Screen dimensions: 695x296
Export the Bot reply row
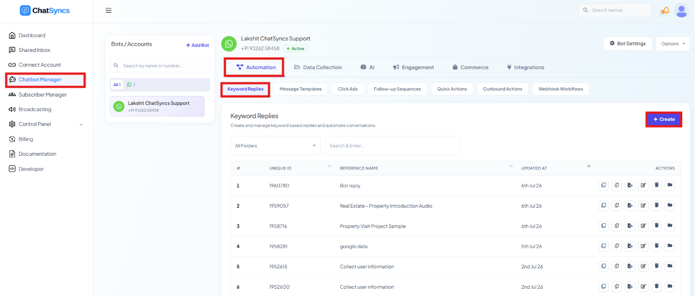click(630, 186)
